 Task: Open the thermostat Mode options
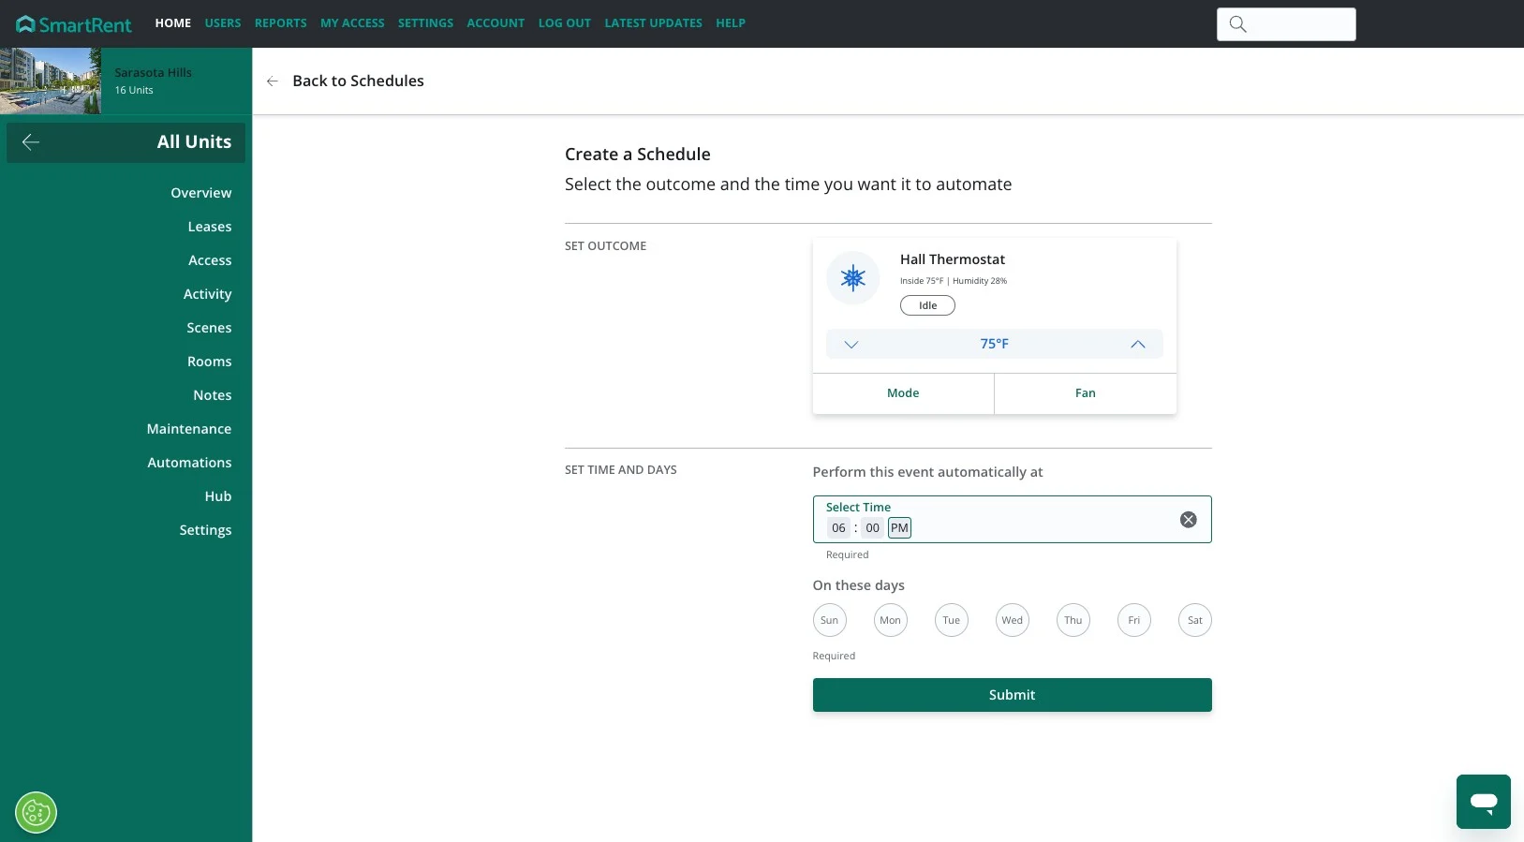click(x=903, y=393)
